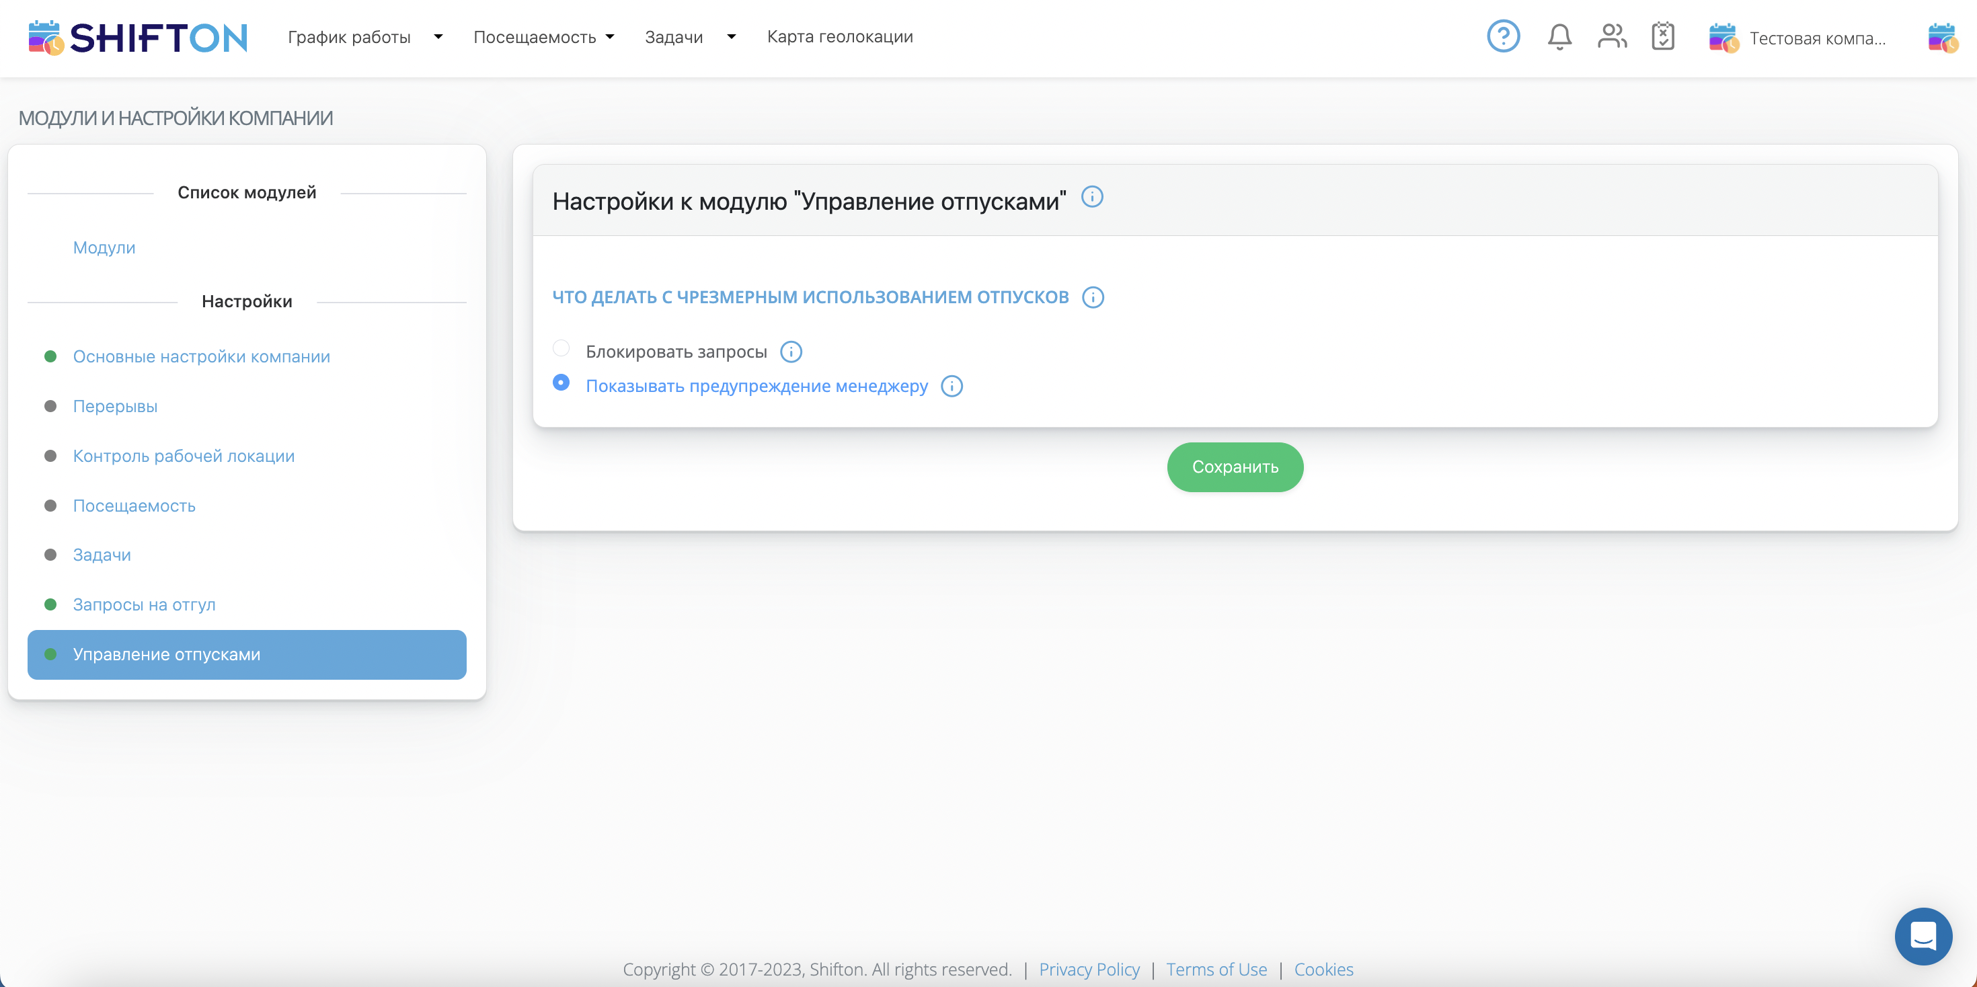Open Запросы на отгул settings
1977x987 pixels.
tap(145, 605)
